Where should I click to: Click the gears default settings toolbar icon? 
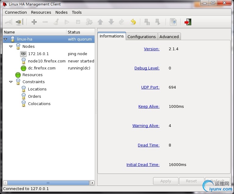(89, 22)
